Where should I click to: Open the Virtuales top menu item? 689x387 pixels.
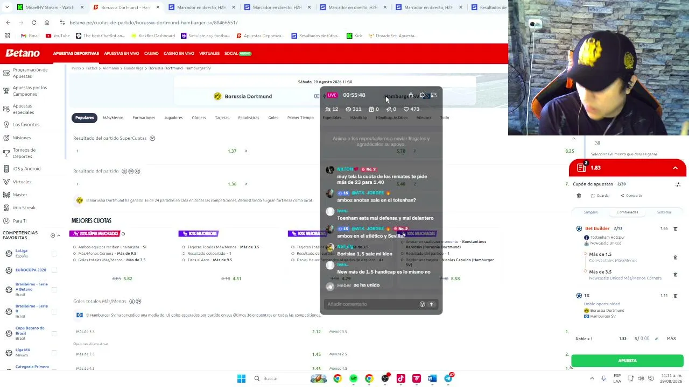209,54
